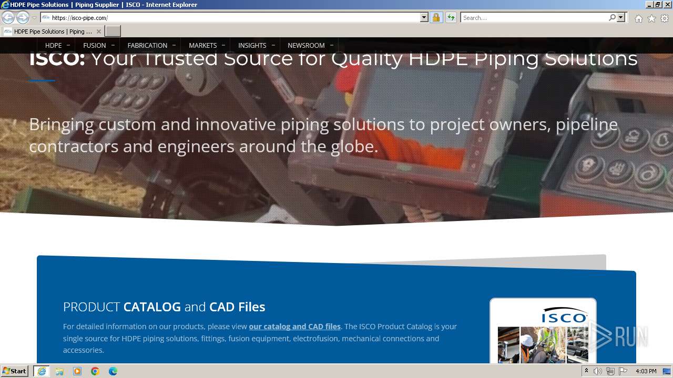Expand the MARKETS submenu arrow
Screen dimensions: 673x378
click(223, 45)
